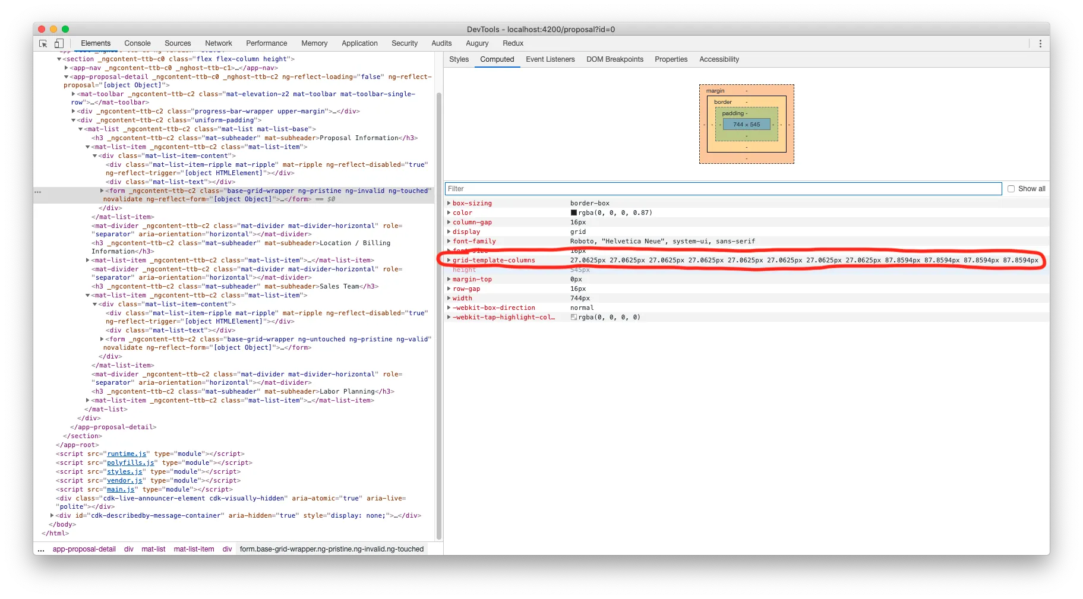Expand the app-nav element node
Screen dimensions: 1083x599
pyautogui.click(x=66, y=68)
